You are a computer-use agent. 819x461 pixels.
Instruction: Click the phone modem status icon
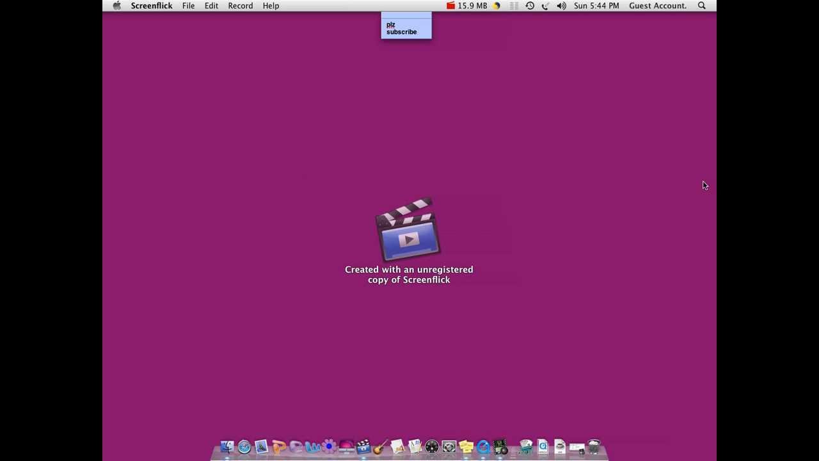(x=545, y=6)
